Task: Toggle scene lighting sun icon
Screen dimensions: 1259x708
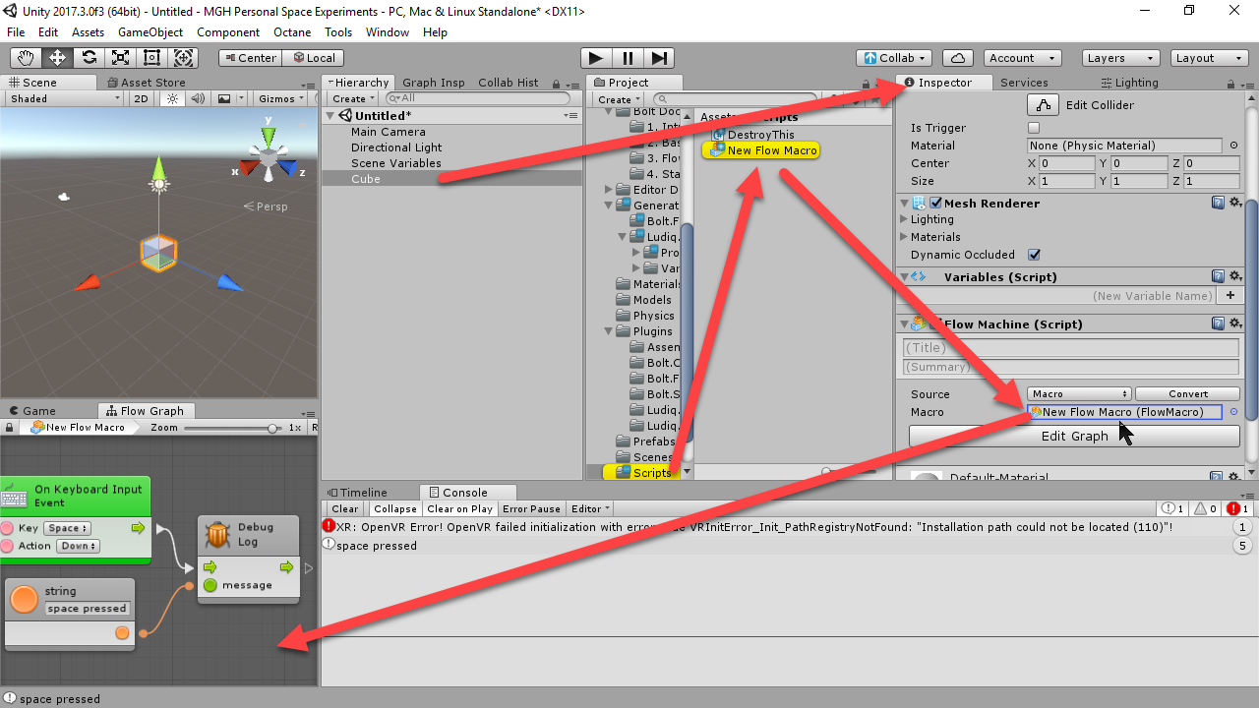Action: [x=173, y=98]
